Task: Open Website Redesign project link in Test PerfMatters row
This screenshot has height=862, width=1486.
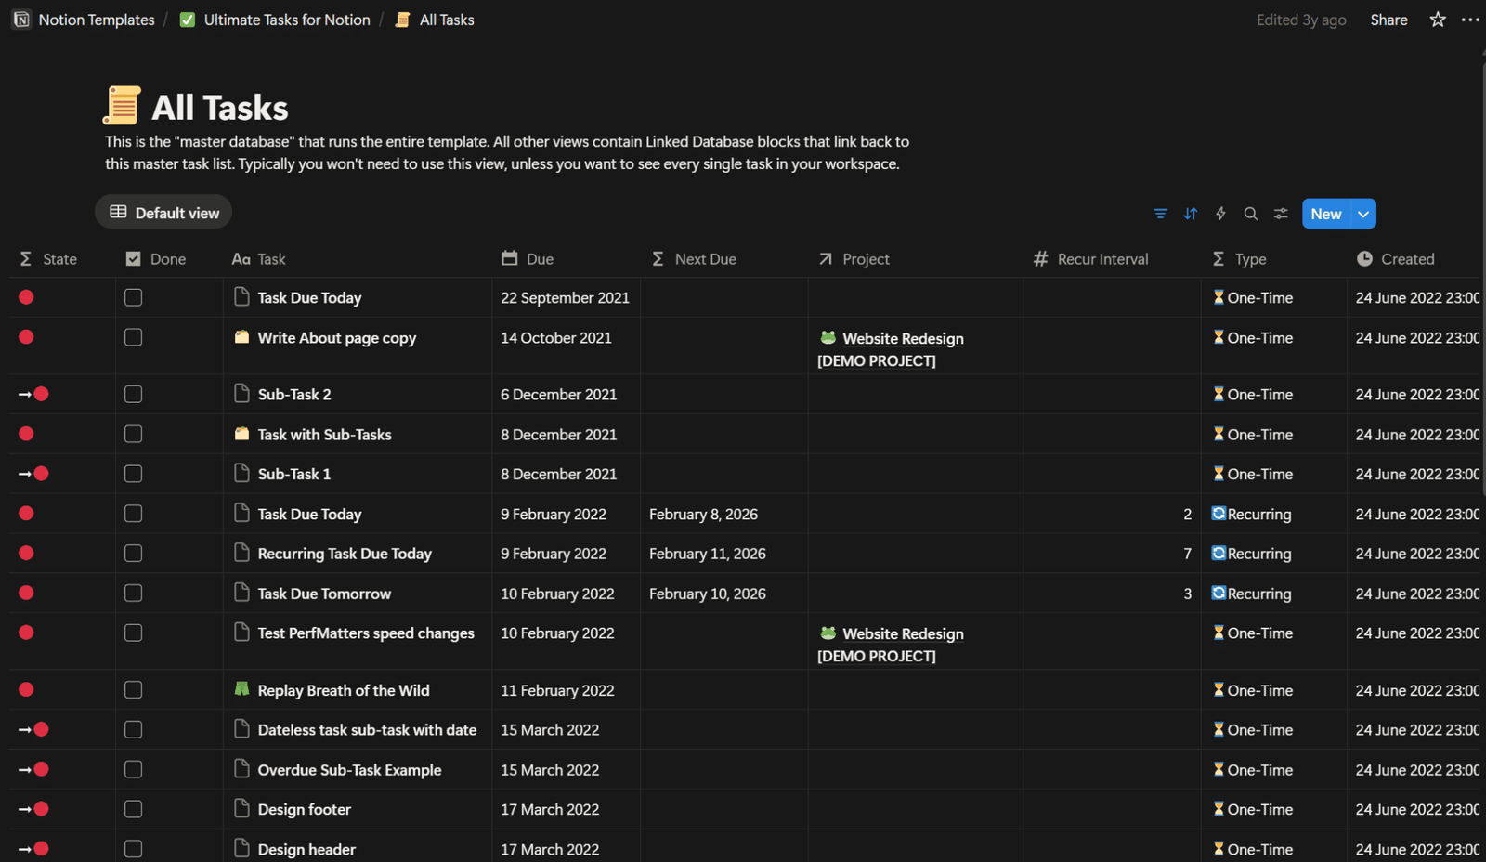Action: [902, 633]
